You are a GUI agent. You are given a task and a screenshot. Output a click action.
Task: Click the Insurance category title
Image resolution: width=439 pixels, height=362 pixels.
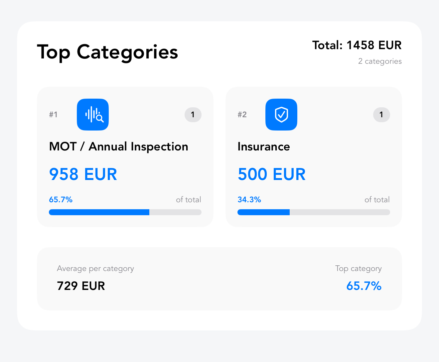click(263, 146)
